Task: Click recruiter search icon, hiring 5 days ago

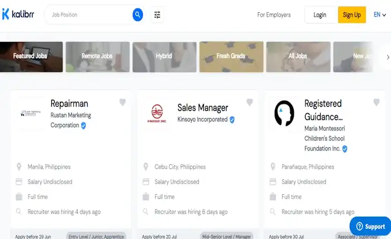Action: tap(273, 212)
